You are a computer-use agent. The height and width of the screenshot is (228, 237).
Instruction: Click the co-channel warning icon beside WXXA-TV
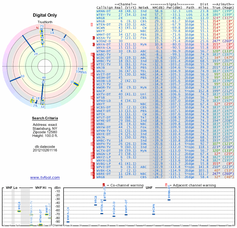94,38
